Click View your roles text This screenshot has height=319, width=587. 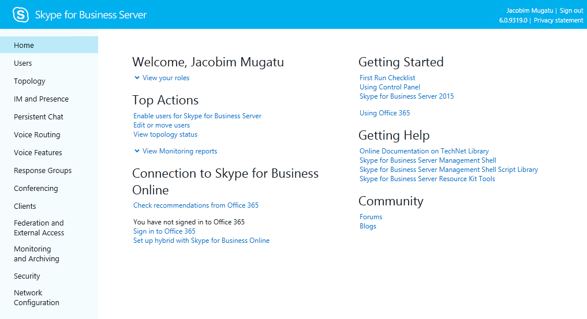point(166,78)
